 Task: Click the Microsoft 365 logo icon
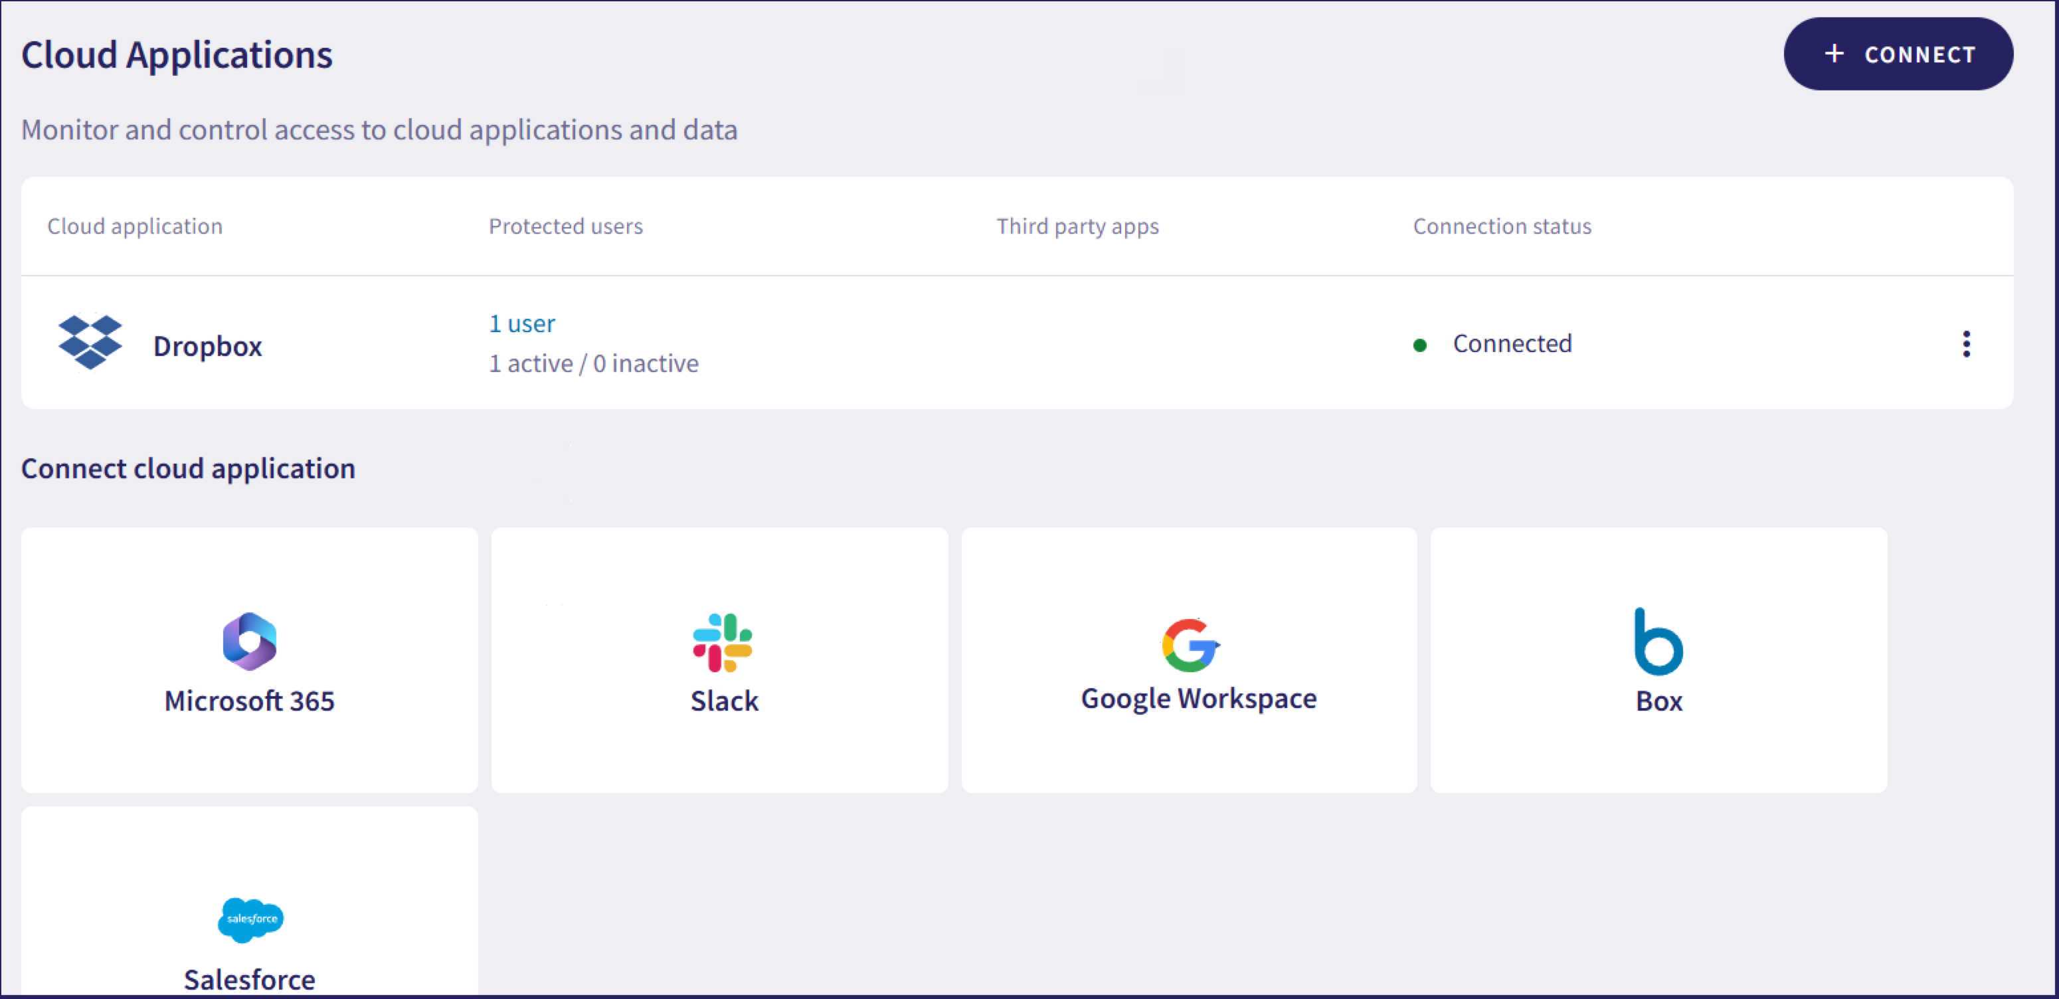(x=249, y=641)
